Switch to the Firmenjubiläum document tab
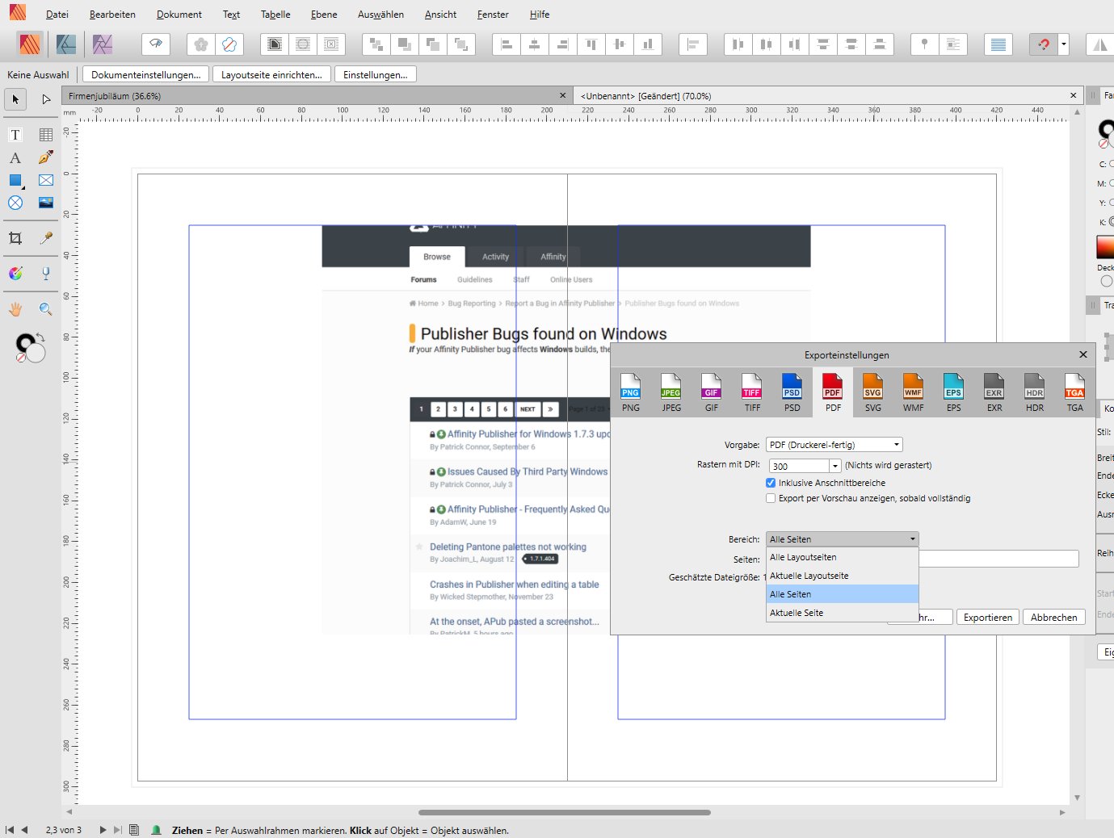The image size is (1114, 838). (x=317, y=95)
